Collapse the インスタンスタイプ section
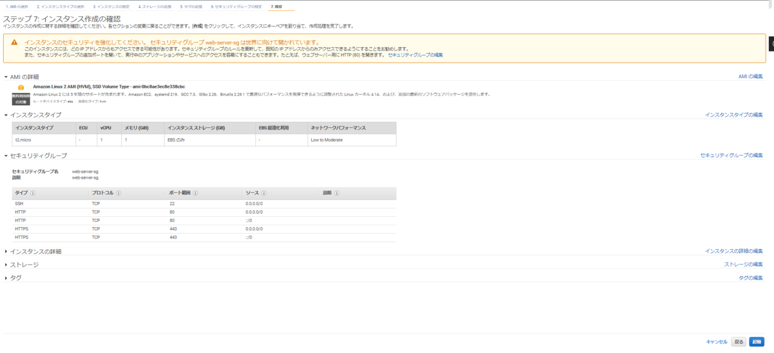This screenshot has width=774, height=353. point(6,115)
